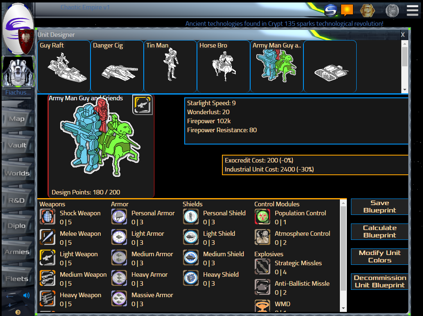Click the Atmosphere Control icon
Viewport: 423px width, 316px height.
[x=262, y=237]
